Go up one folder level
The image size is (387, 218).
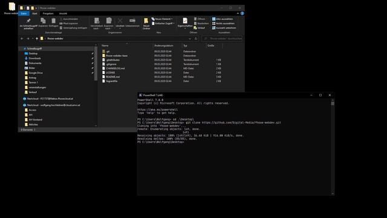pos(37,39)
